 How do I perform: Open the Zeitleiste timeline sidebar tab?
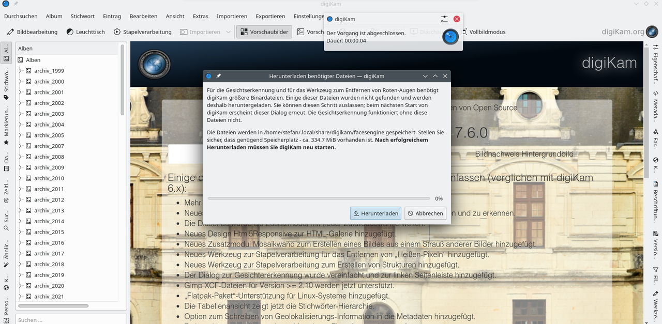6,192
